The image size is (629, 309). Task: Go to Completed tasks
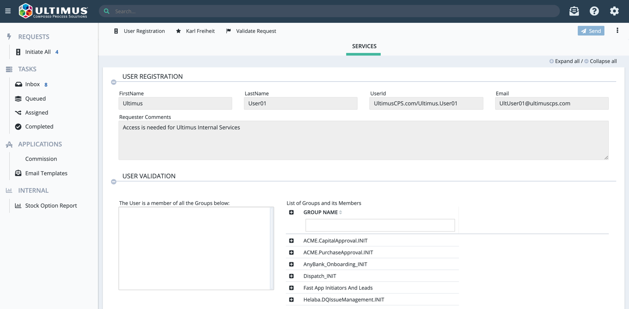[x=39, y=127]
